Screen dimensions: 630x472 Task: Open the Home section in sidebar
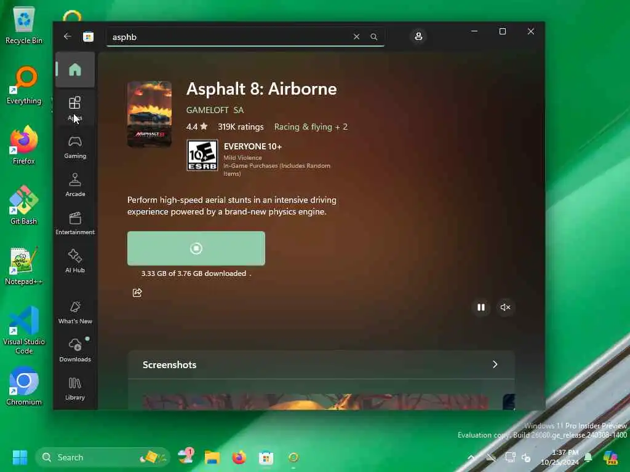tap(75, 69)
